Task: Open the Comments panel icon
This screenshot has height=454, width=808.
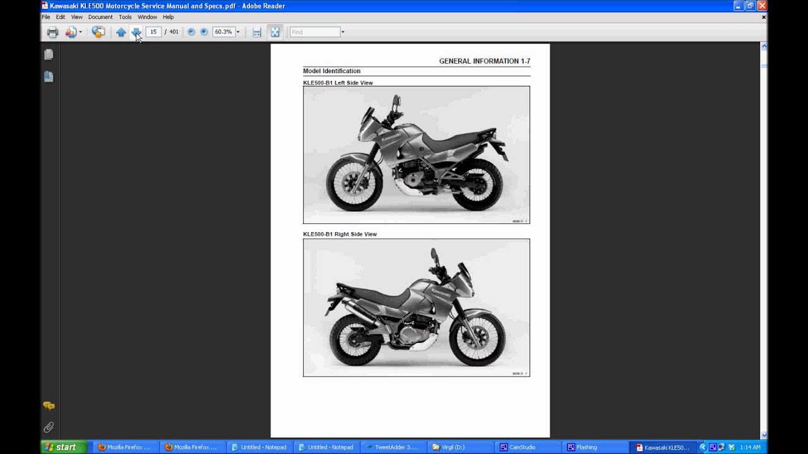Action: (x=49, y=406)
